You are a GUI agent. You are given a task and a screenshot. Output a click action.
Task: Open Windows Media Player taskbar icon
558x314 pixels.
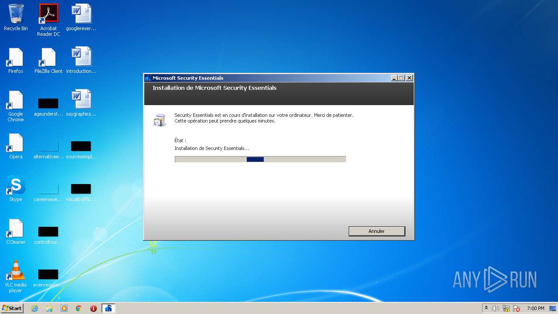[x=64, y=308]
